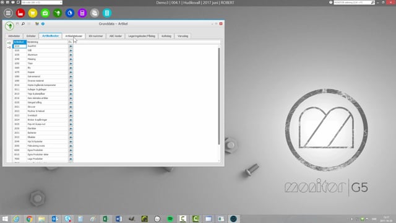Open the blue pie chart module icon
The width and height of the screenshot is (396, 223).
click(70, 13)
